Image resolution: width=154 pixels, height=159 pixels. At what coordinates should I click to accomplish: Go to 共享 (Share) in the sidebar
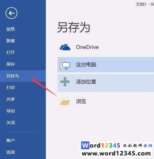10,99
